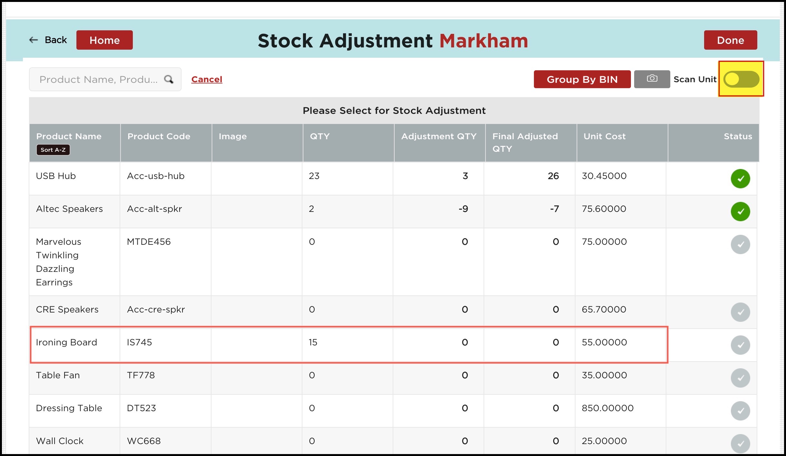Click the Back arrow icon
Screen dimensions: 786x456
[x=34, y=40]
